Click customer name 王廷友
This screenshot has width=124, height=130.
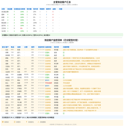[x=8, y=66]
